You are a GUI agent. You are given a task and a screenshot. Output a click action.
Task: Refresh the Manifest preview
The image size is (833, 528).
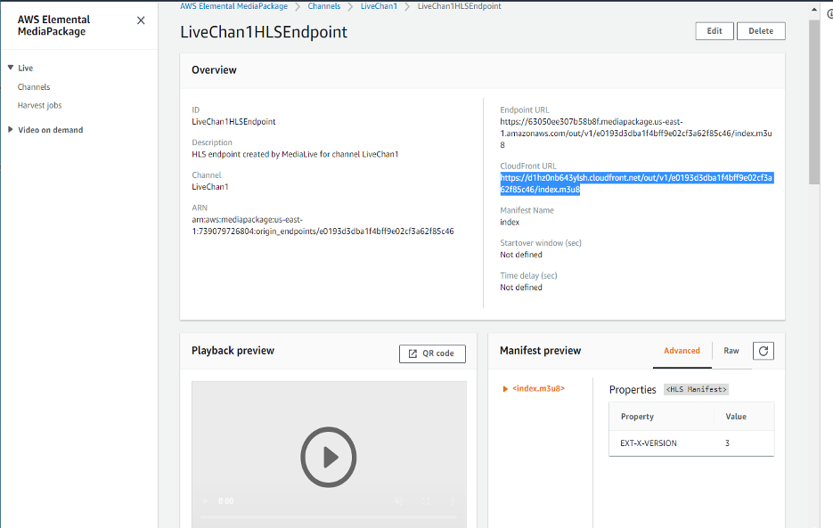click(764, 351)
